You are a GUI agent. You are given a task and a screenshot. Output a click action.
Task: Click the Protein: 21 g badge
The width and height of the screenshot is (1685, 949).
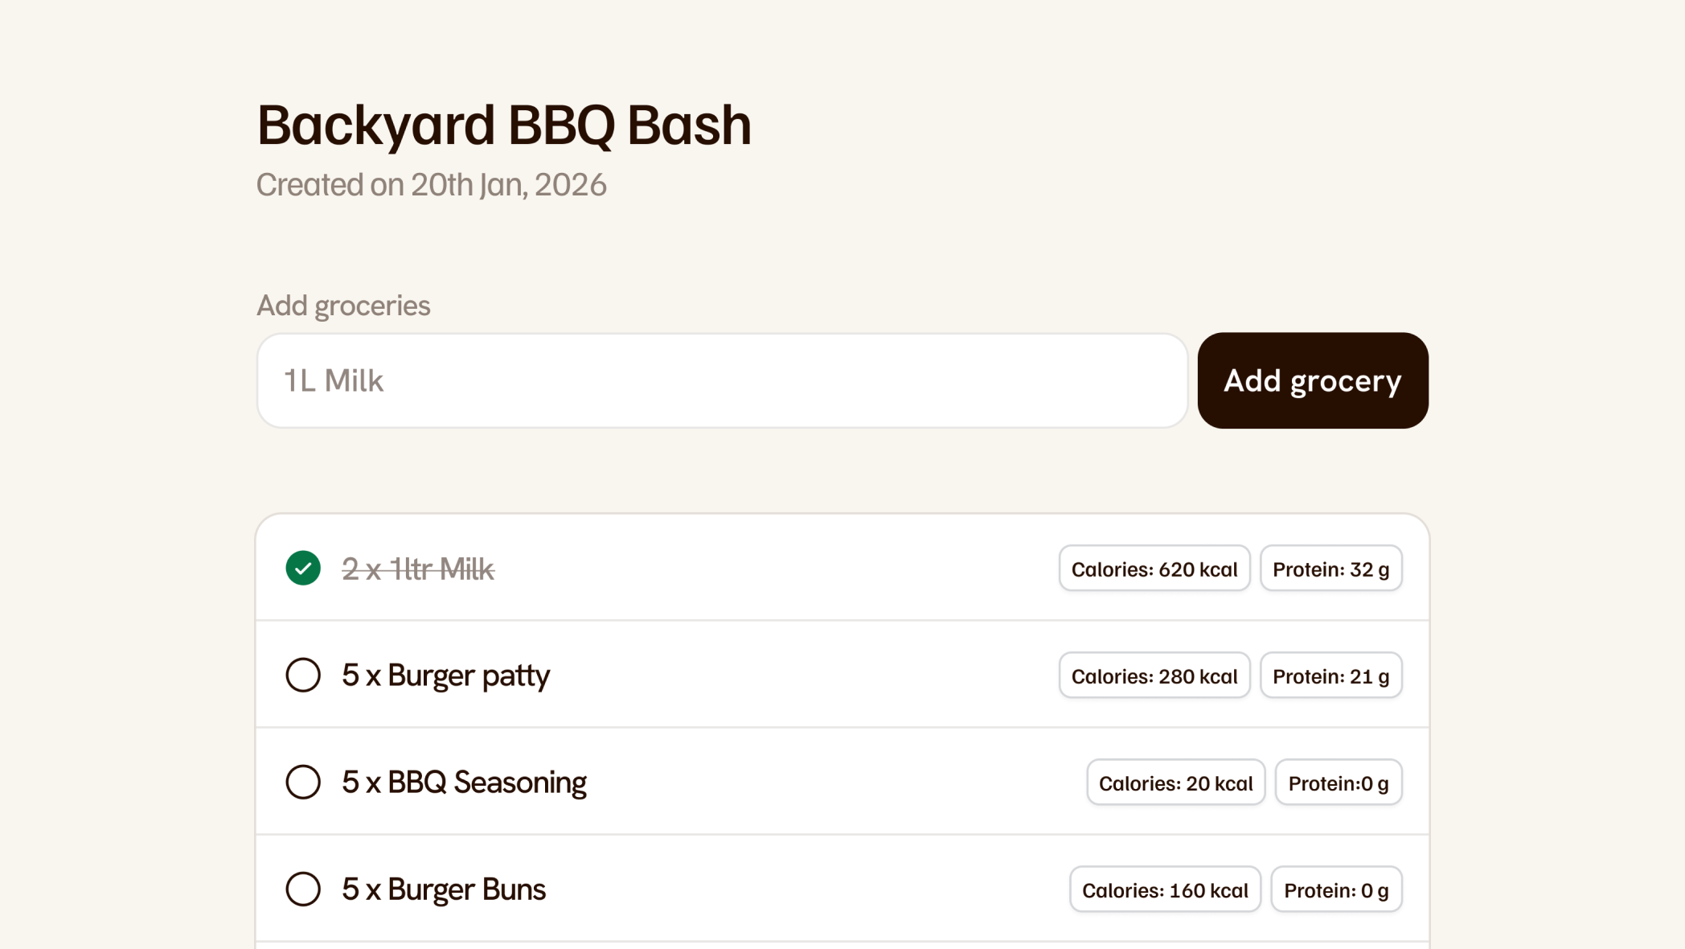click(1330, 676)
